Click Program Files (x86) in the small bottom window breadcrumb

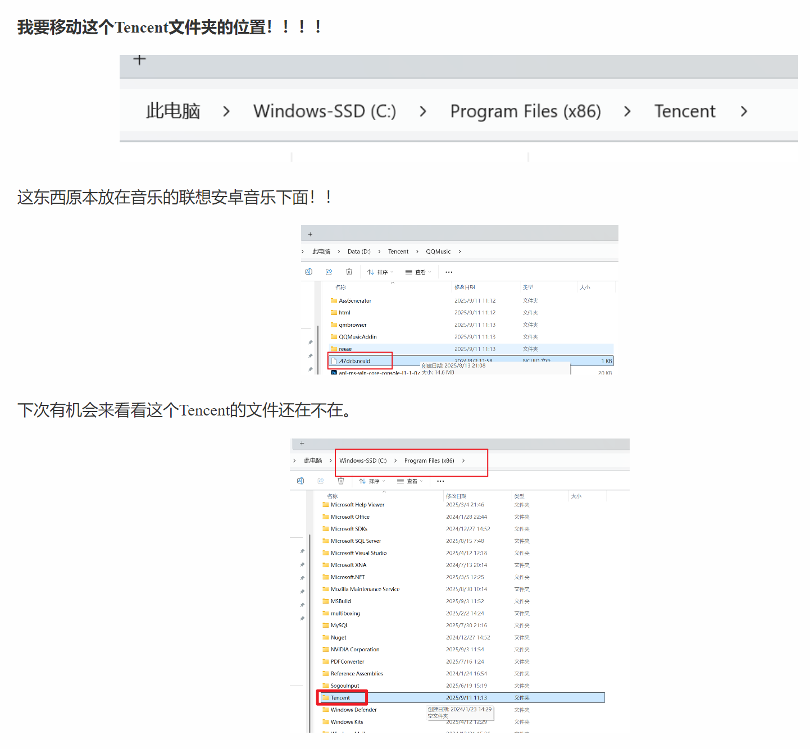coord(429,460)
